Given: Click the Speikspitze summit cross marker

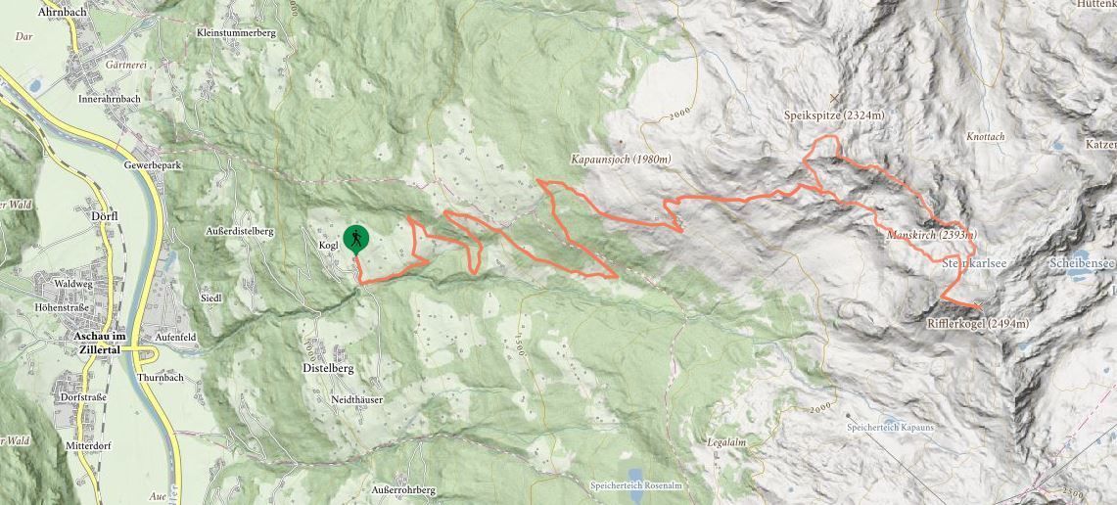Looking at the screenshot, I should click(x=834, y=98).
